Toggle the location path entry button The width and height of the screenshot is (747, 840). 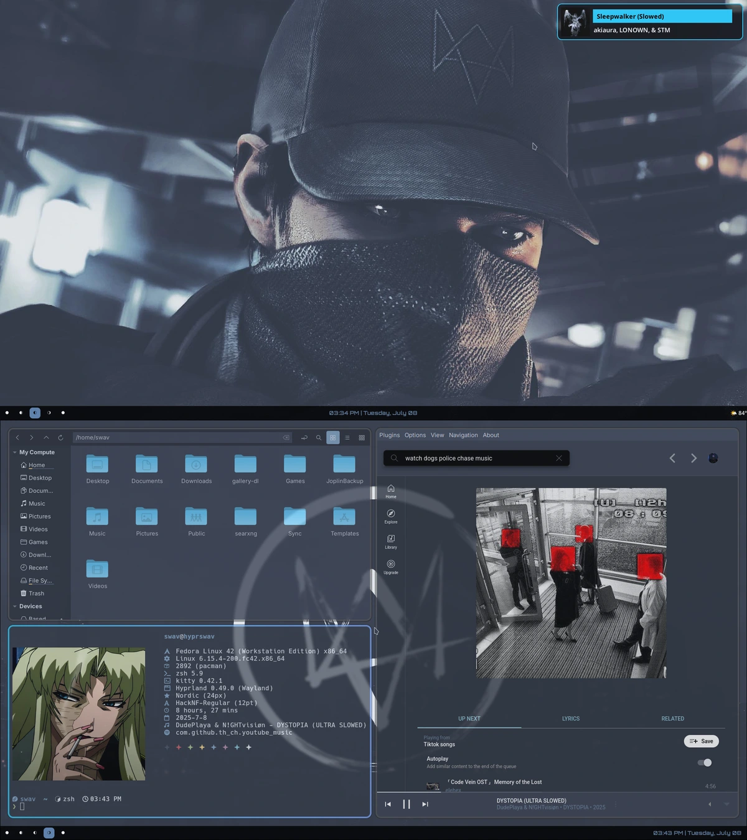(304, 437)
